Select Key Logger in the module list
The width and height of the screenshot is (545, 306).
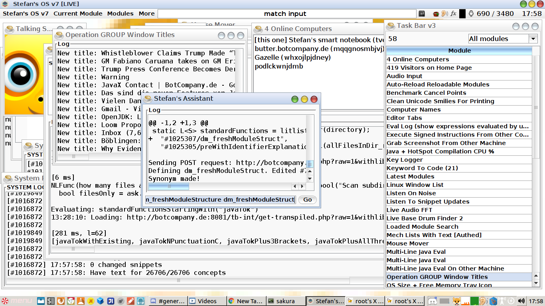click(x=405, y=160)
